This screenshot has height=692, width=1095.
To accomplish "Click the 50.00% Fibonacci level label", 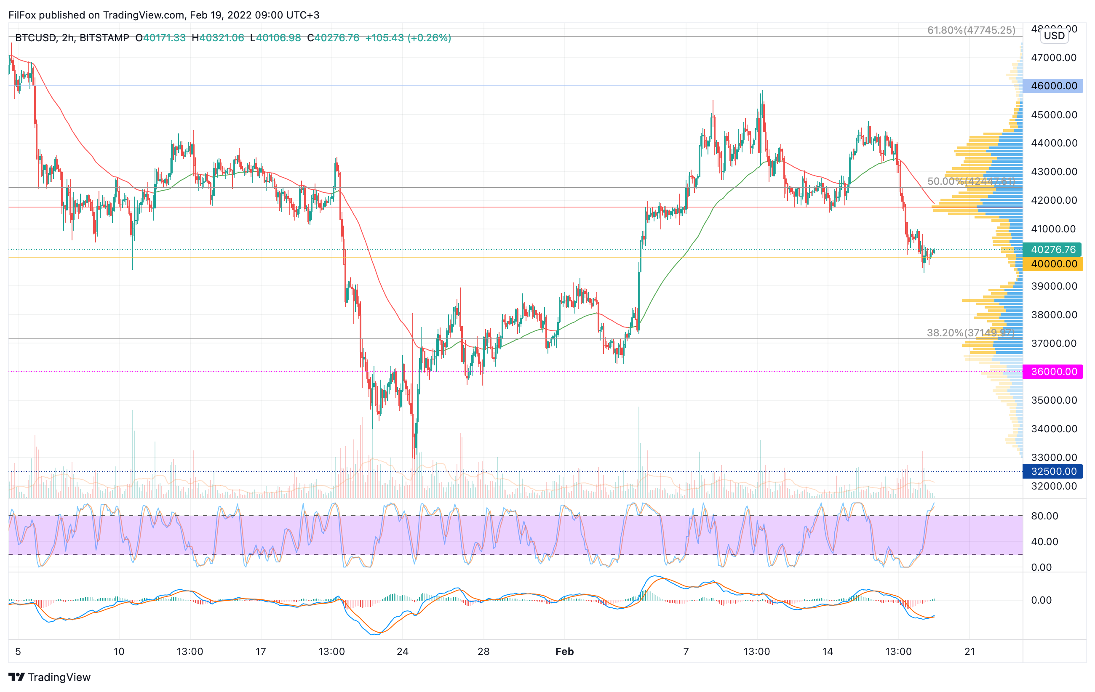I will [x=970, y=181].
